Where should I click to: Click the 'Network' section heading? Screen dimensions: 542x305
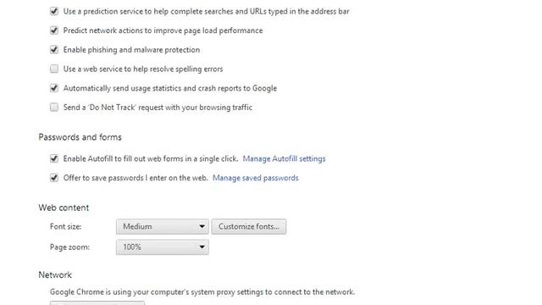(55, 274)
